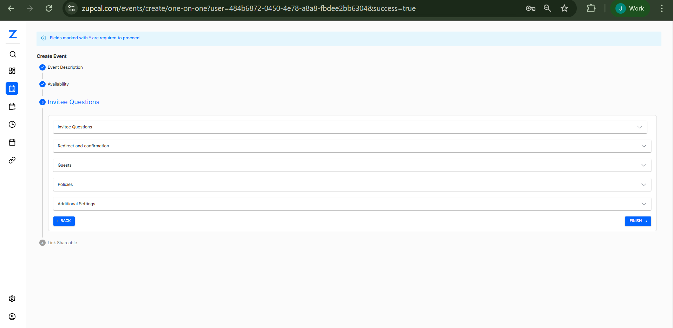Open the search icon in sidebar

pyautogui.click(x=13, y=54)
